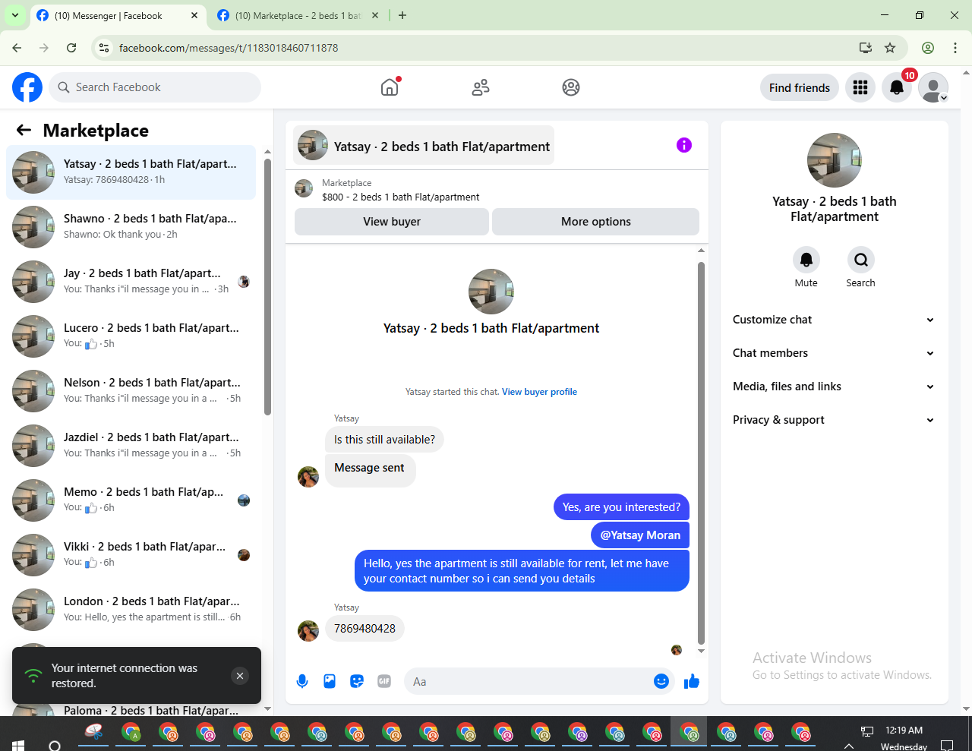This screenshot has height=751, width=972.
Task: Open the Windows notification center icon
Action: (x=947, y=744)
